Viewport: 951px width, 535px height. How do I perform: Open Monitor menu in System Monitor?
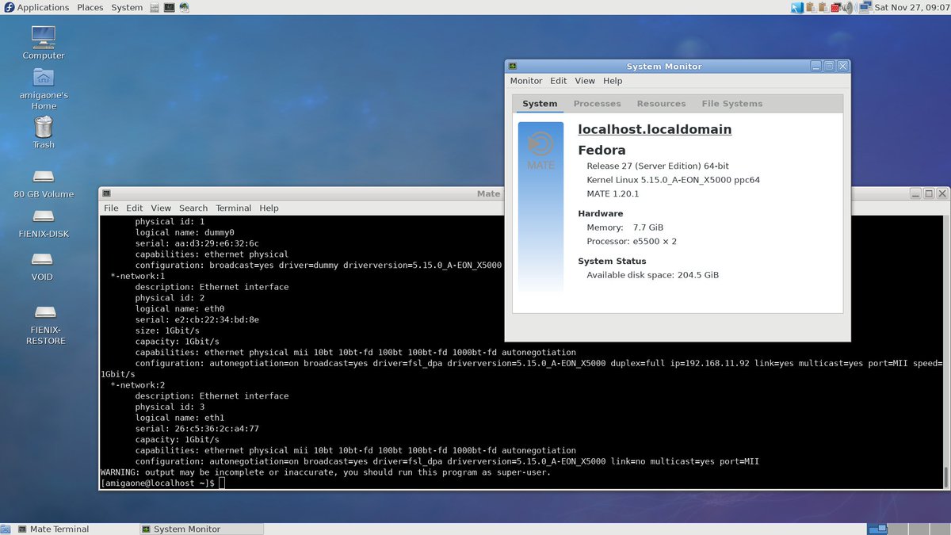pyautogui.click(x=526, y=81)
